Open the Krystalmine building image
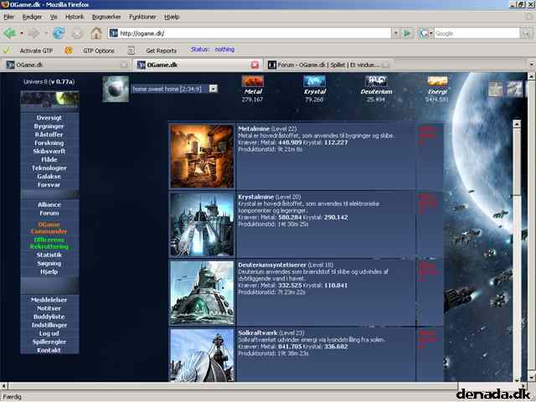The image size is (536, 402). (202, 224)
